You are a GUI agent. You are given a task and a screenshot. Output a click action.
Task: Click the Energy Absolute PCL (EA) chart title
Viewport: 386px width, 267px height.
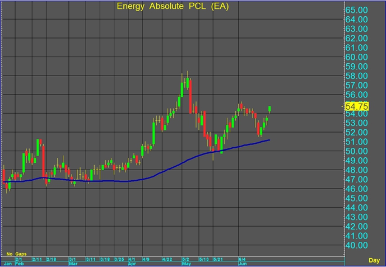[173, 6]
